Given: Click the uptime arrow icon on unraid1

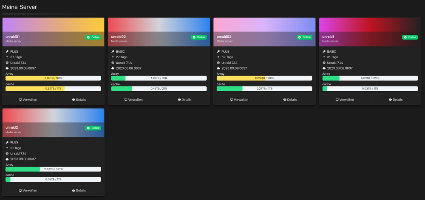Looking at the screenshot, I should coord(324,57).
